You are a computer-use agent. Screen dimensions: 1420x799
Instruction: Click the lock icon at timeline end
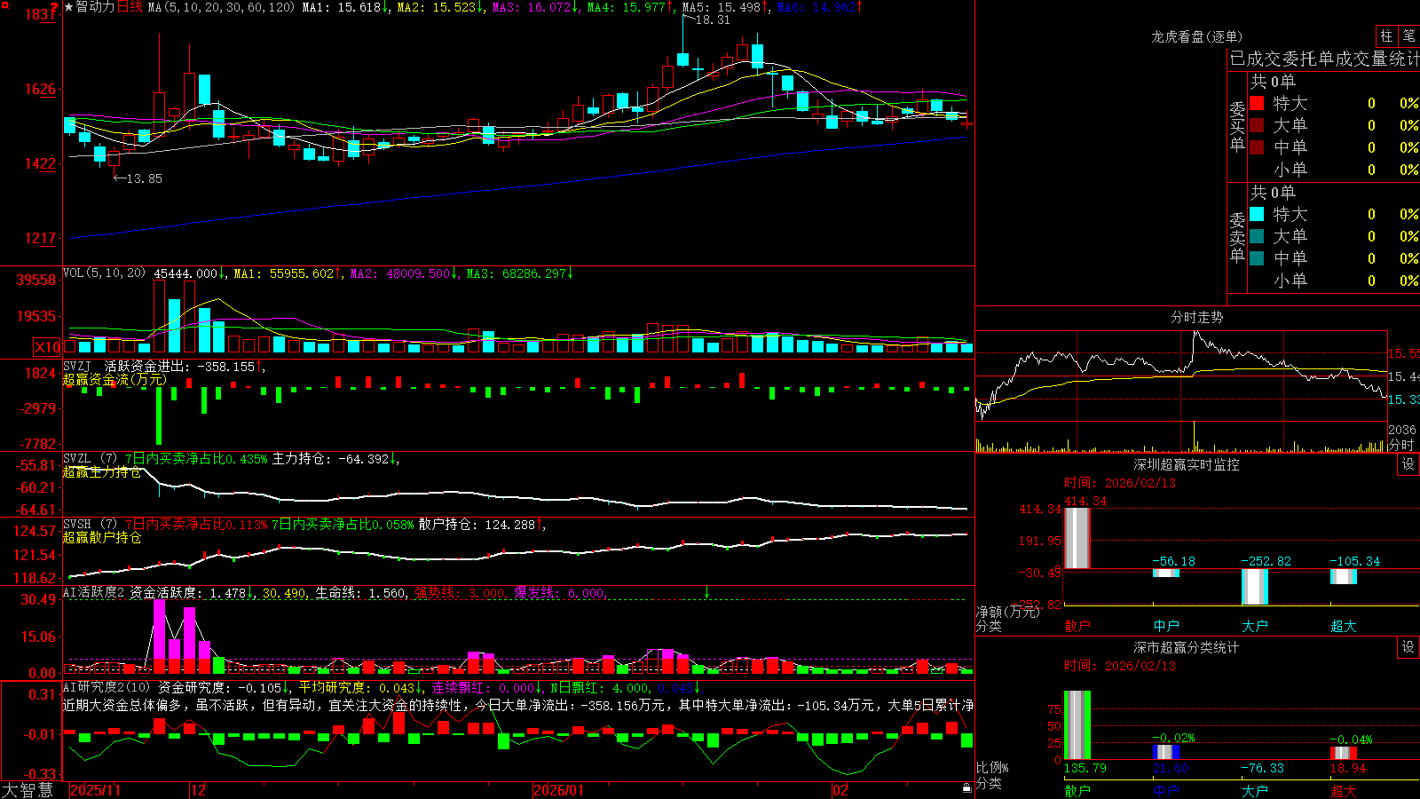[x=967, y=788]
